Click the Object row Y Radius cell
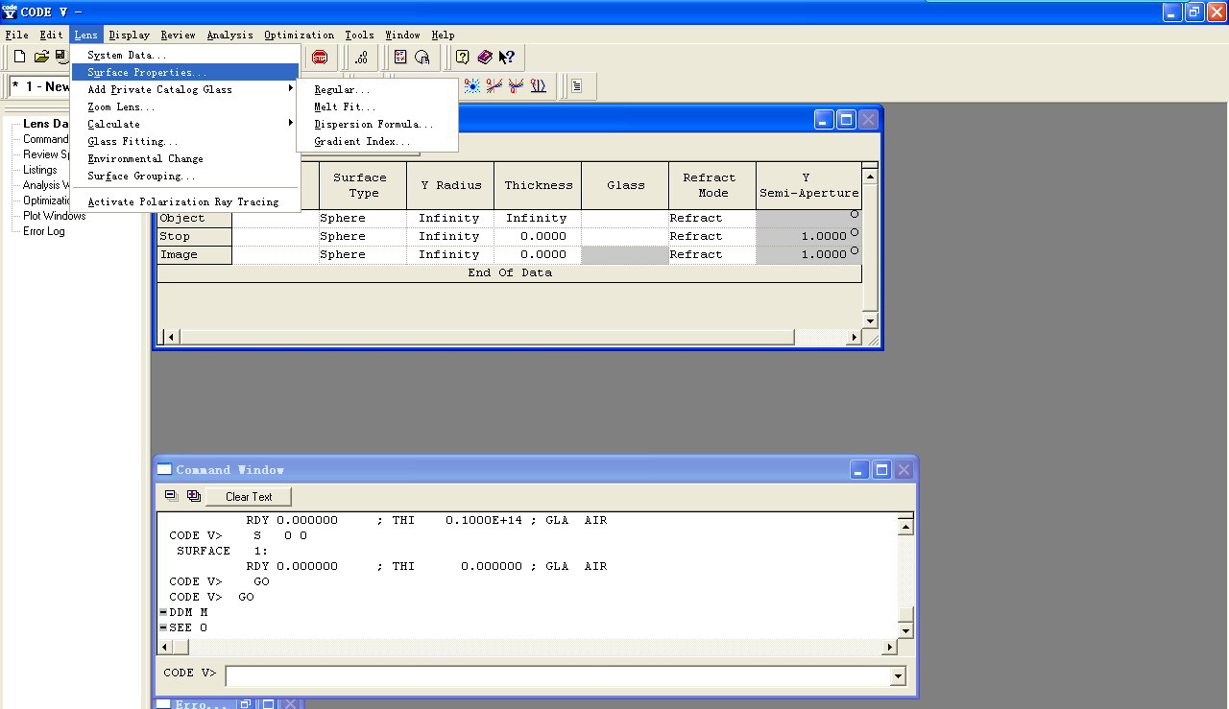Image resolution: width=1229 pixels, height=709 pixels. [448, 218]
